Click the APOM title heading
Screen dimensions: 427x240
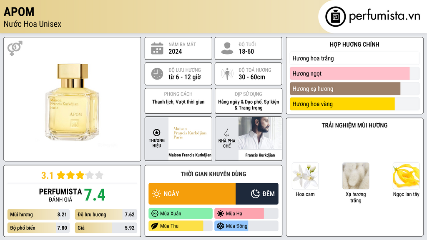click(19, 12)
